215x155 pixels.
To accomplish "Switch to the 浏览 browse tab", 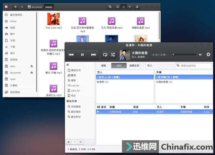I will point(119,66).
